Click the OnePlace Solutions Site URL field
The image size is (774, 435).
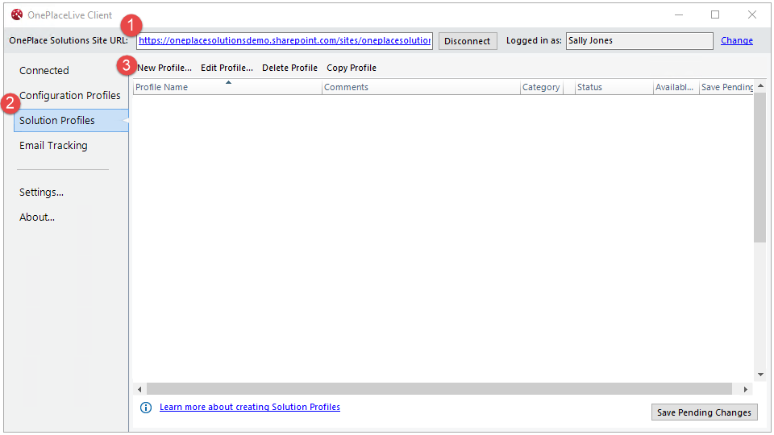[x=285, y=41]
